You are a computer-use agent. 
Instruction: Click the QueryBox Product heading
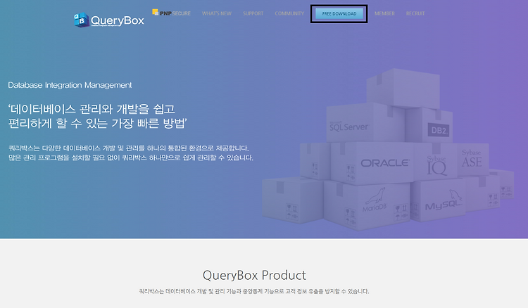point(254,275)
